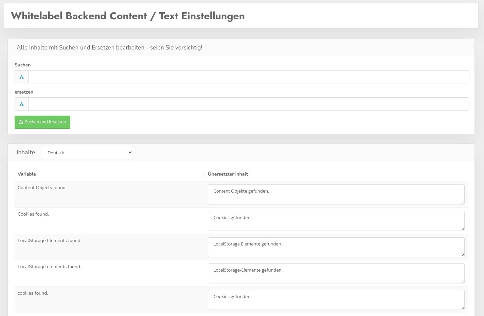This screenshot has width=484, height=316.
Task: Grab resize handle of 'Content Objekte gefunden.' textarea
Action: point(462,202)
